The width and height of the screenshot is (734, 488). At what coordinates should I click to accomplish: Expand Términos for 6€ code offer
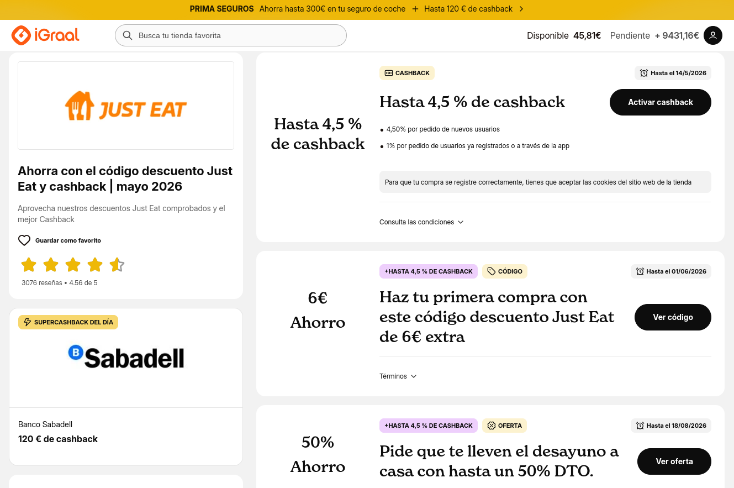398,376
